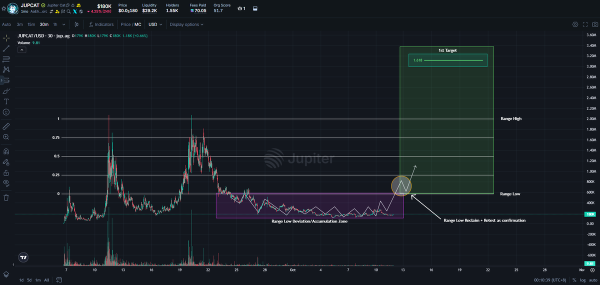Hide all drawings with eye icon
Image resolution: width=600 pixels, height=285 pixels.
point(6,182)
